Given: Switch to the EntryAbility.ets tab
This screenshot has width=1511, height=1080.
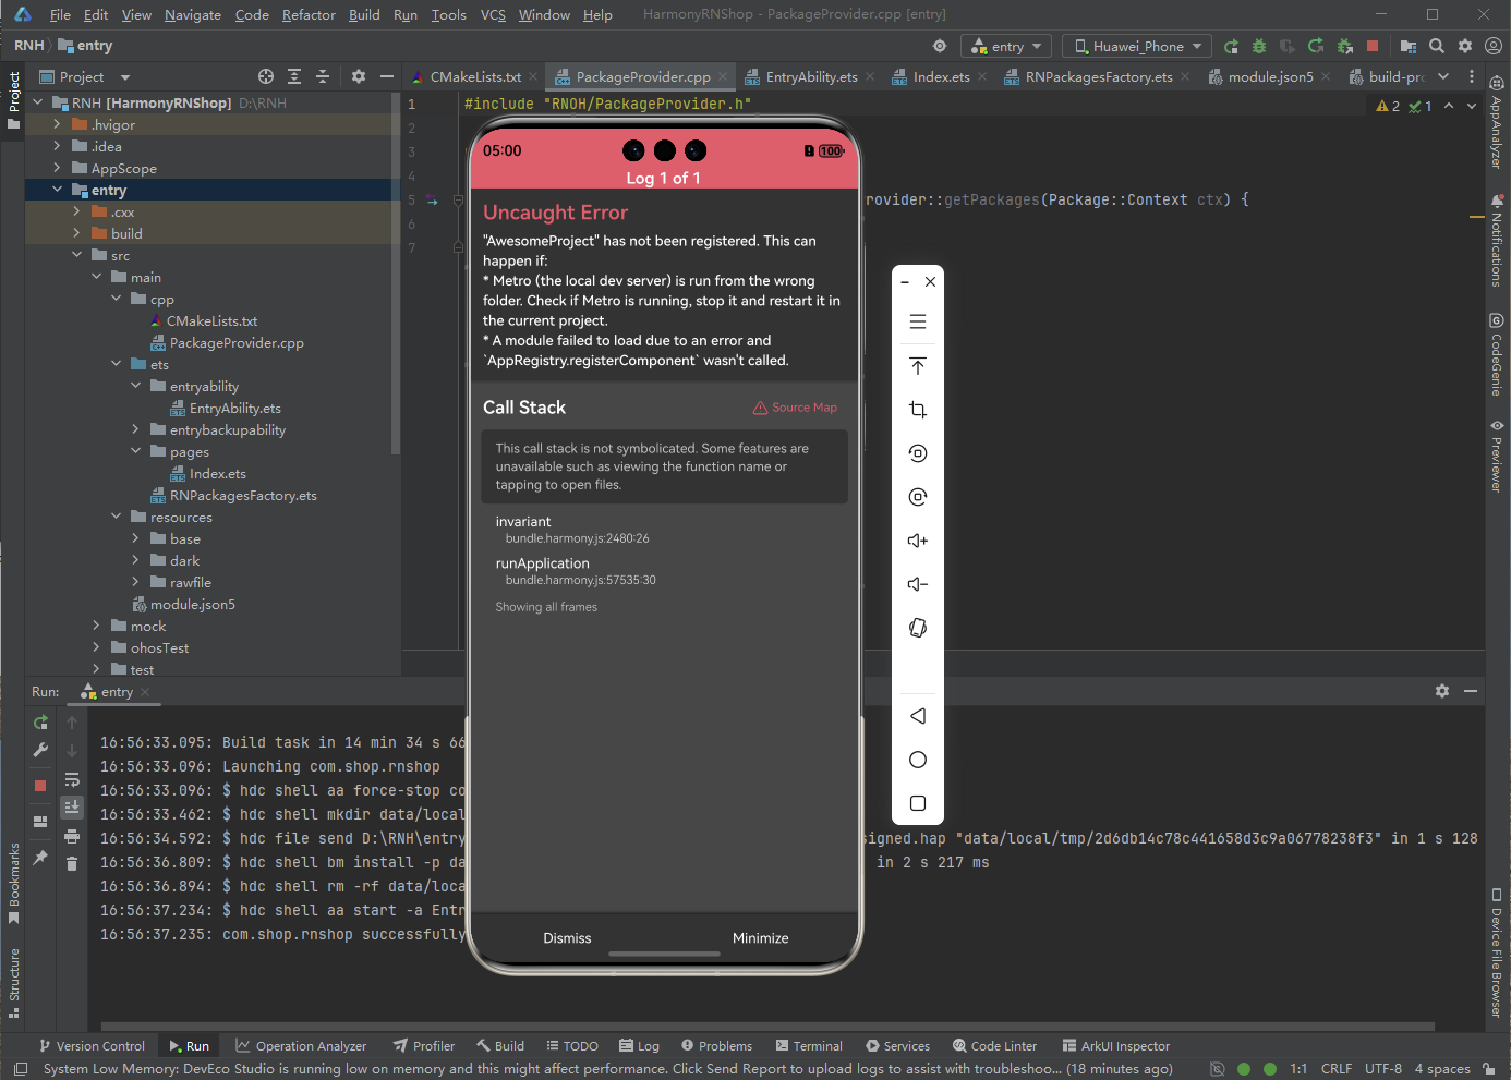Looking at the screenshot, I should (811, 77).
